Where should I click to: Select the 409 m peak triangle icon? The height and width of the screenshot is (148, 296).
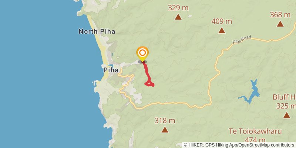coord(222,30)
